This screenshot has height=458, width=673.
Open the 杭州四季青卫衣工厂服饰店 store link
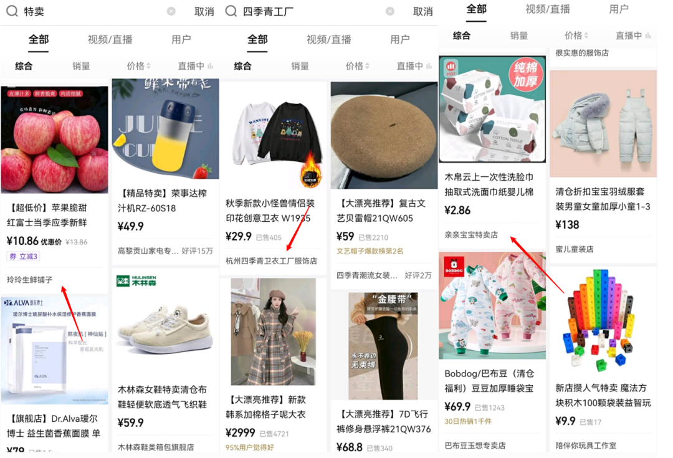click(x=271, y=261)
